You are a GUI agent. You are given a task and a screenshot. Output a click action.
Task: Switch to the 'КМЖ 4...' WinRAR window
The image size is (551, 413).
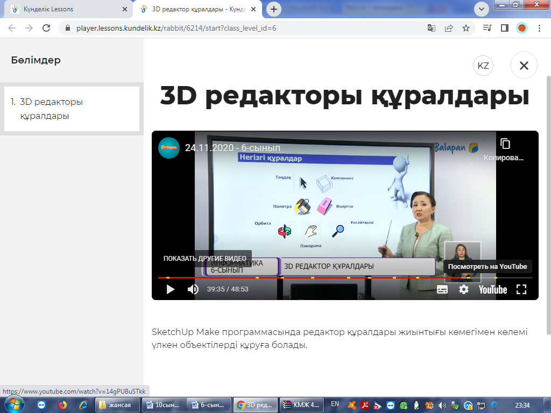(301, 405)
